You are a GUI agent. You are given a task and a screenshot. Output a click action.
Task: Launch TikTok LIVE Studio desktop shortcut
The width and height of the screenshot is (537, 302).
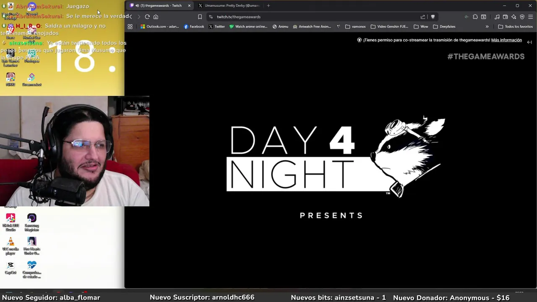(x=10, y=222)
